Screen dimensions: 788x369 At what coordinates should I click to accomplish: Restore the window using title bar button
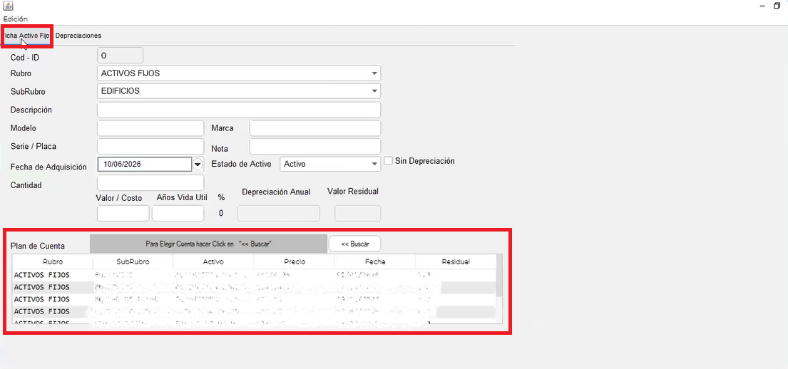777,6
